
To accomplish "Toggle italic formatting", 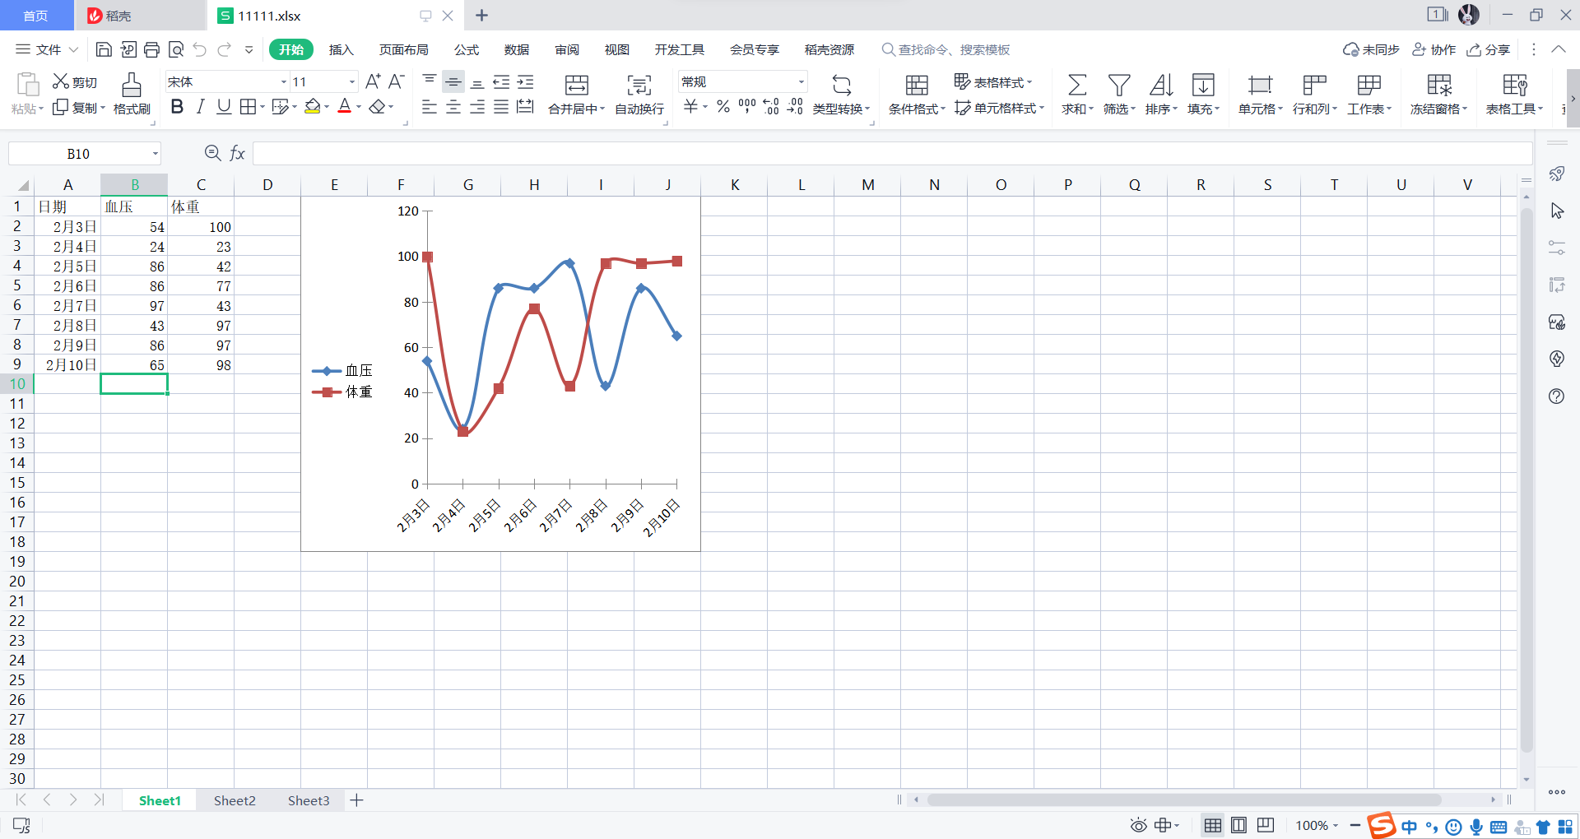I will pyautogui.click(x=199, y=106).
